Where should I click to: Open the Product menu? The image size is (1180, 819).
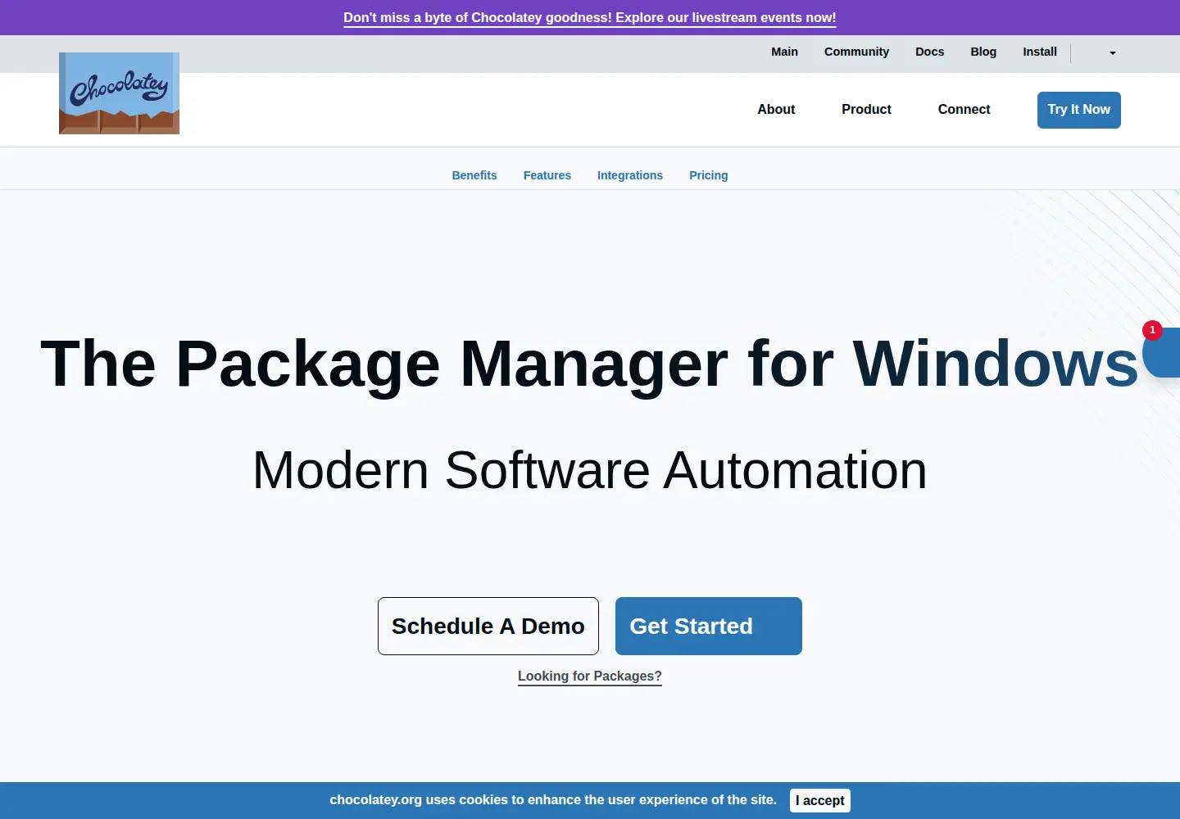click(866, 110)
